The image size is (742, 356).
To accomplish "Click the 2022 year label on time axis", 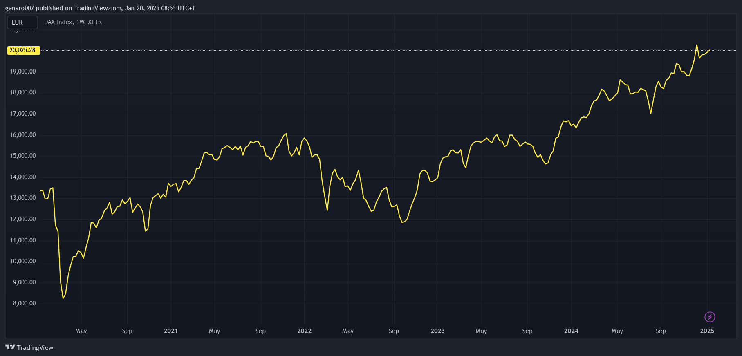I will pos(304,331).
